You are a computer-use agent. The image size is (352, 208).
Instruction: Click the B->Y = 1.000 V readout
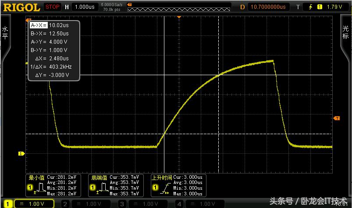coord(49,50)
